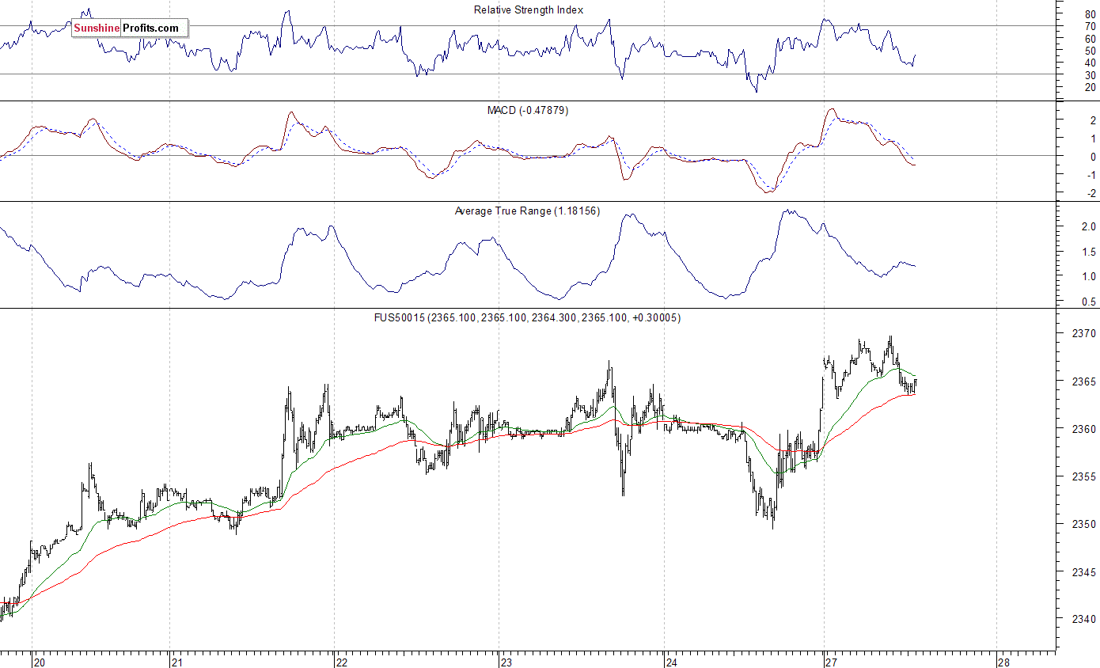Click the RSI 30 level label
The image size is (1100, 668).
[x=1090, y=74]
